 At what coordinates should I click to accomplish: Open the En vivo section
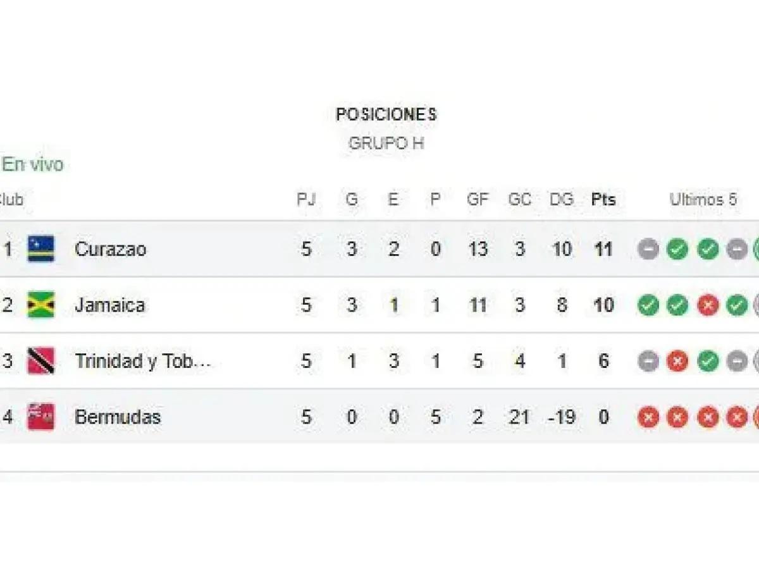[x=33, y=164]
